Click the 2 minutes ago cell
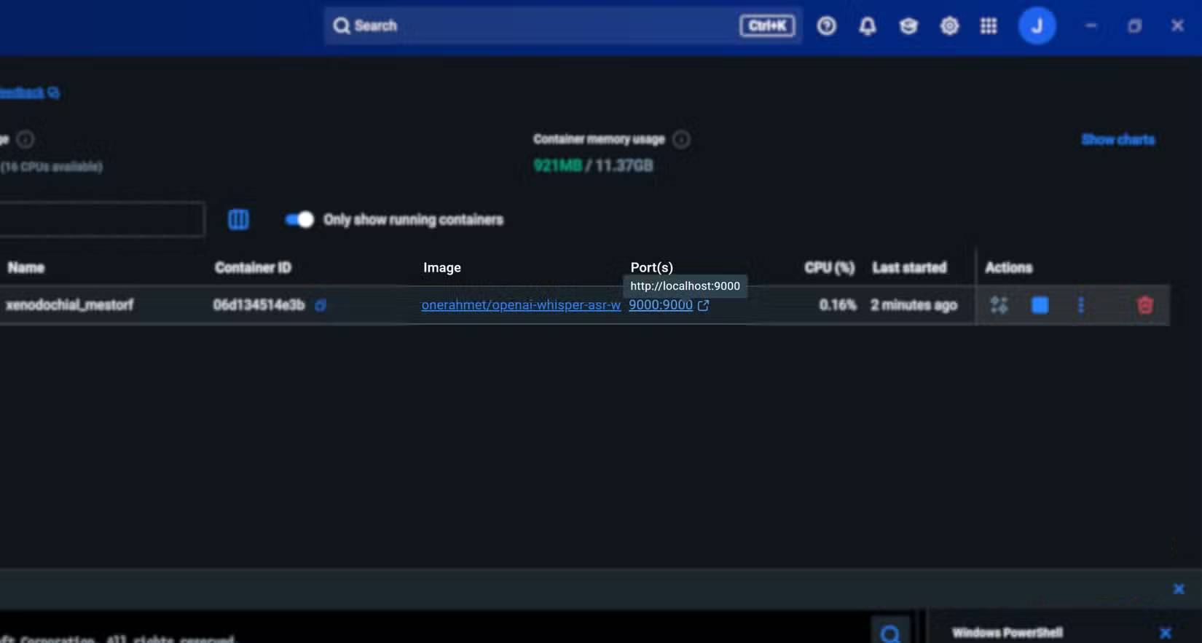This screenshot has width=1202, height=643. (x=914, y=305)
